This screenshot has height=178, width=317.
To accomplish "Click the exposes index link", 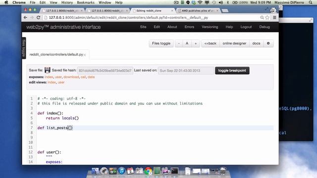I will point(49,77).
